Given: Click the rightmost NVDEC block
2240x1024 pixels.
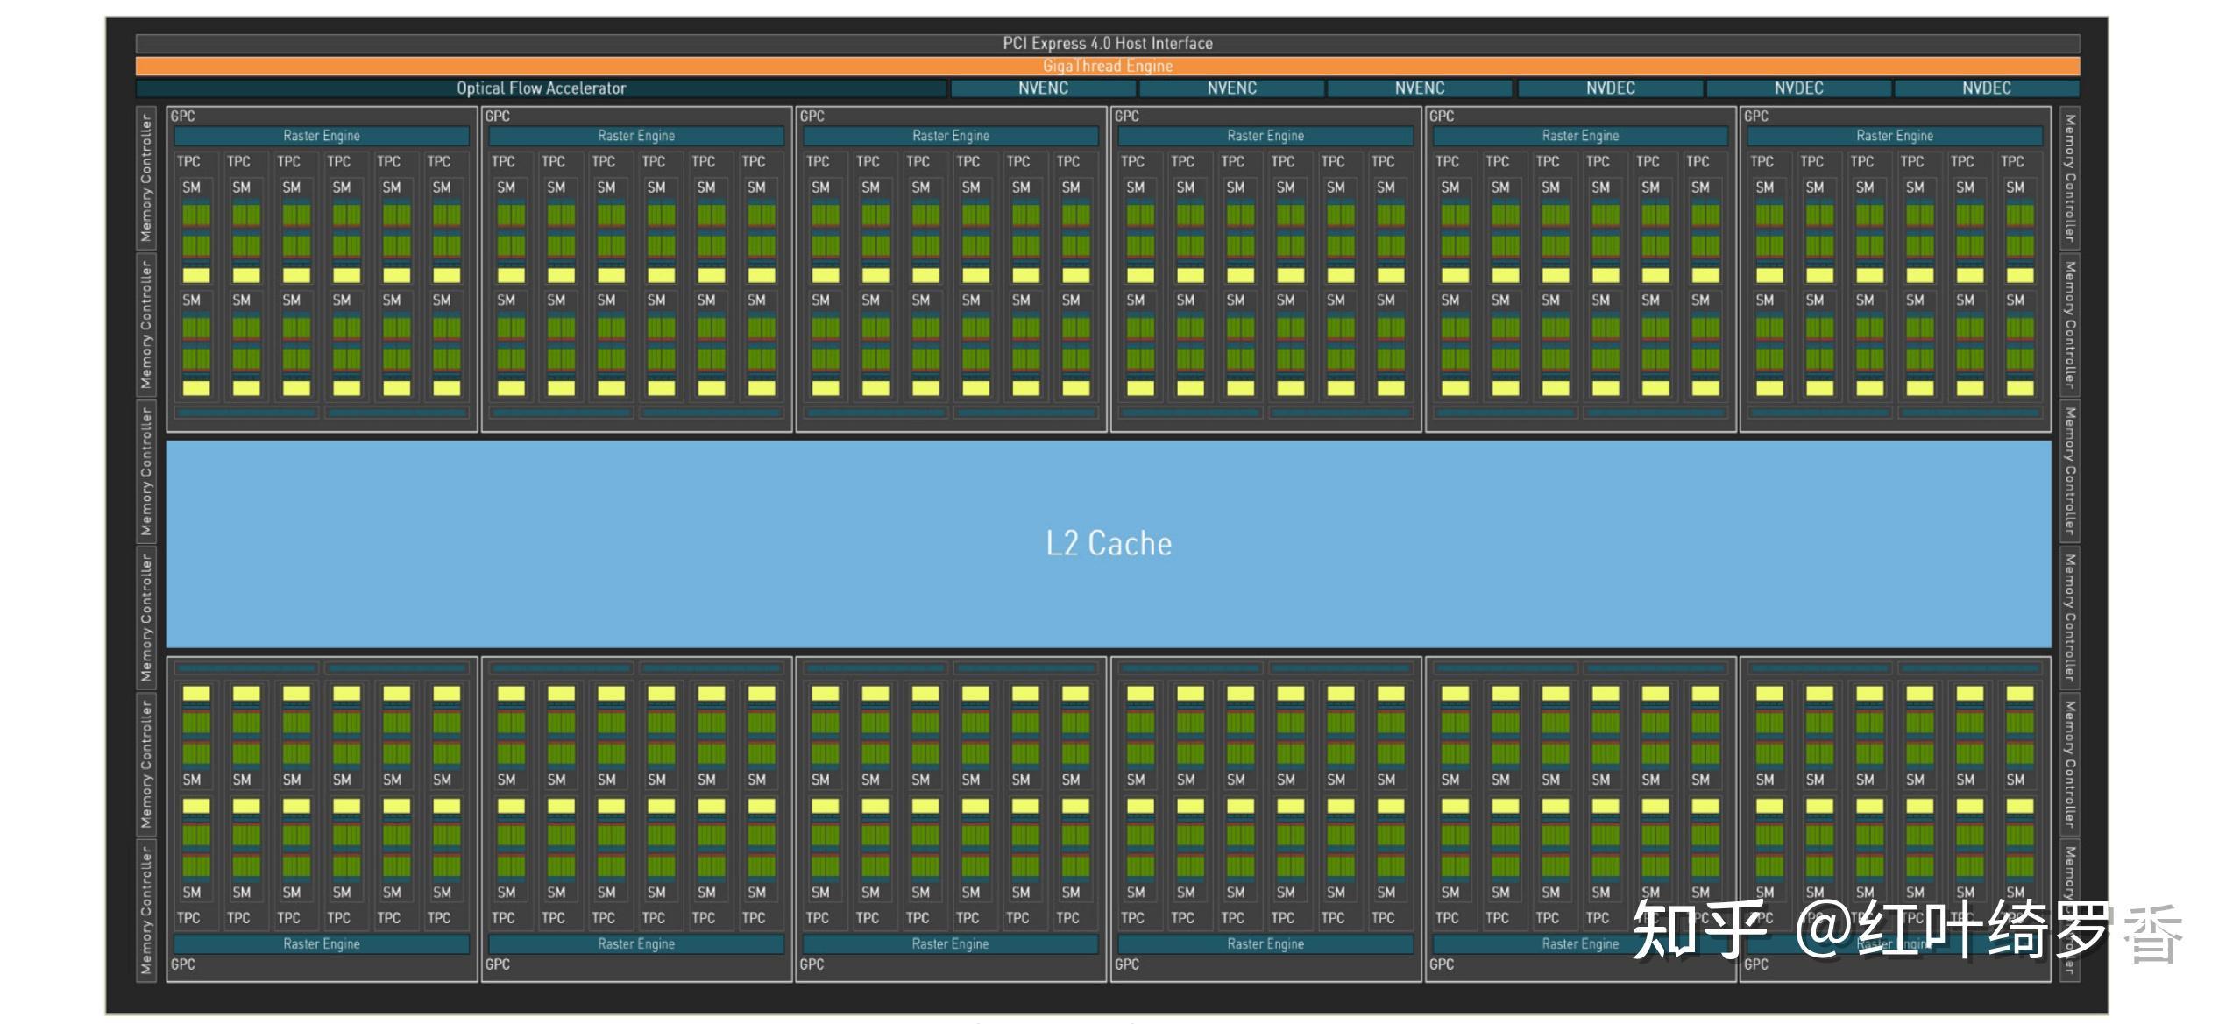Looking at the screenshot, I should [x=1986, y=88].
